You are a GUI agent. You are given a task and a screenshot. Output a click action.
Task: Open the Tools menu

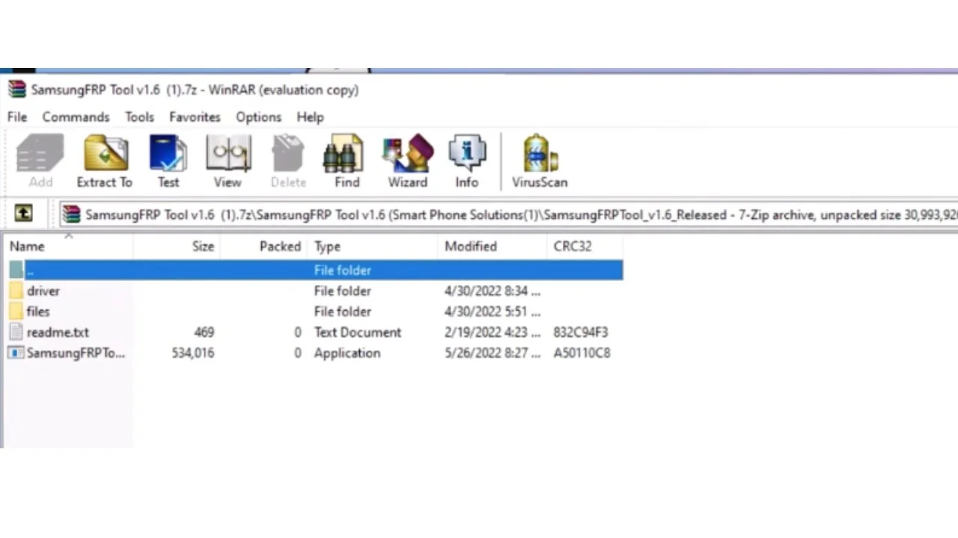[139, 117]
